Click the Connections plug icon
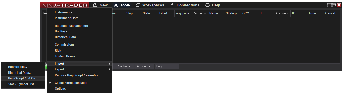This screenshot has width=345, height=96. [x=172, y=5]
